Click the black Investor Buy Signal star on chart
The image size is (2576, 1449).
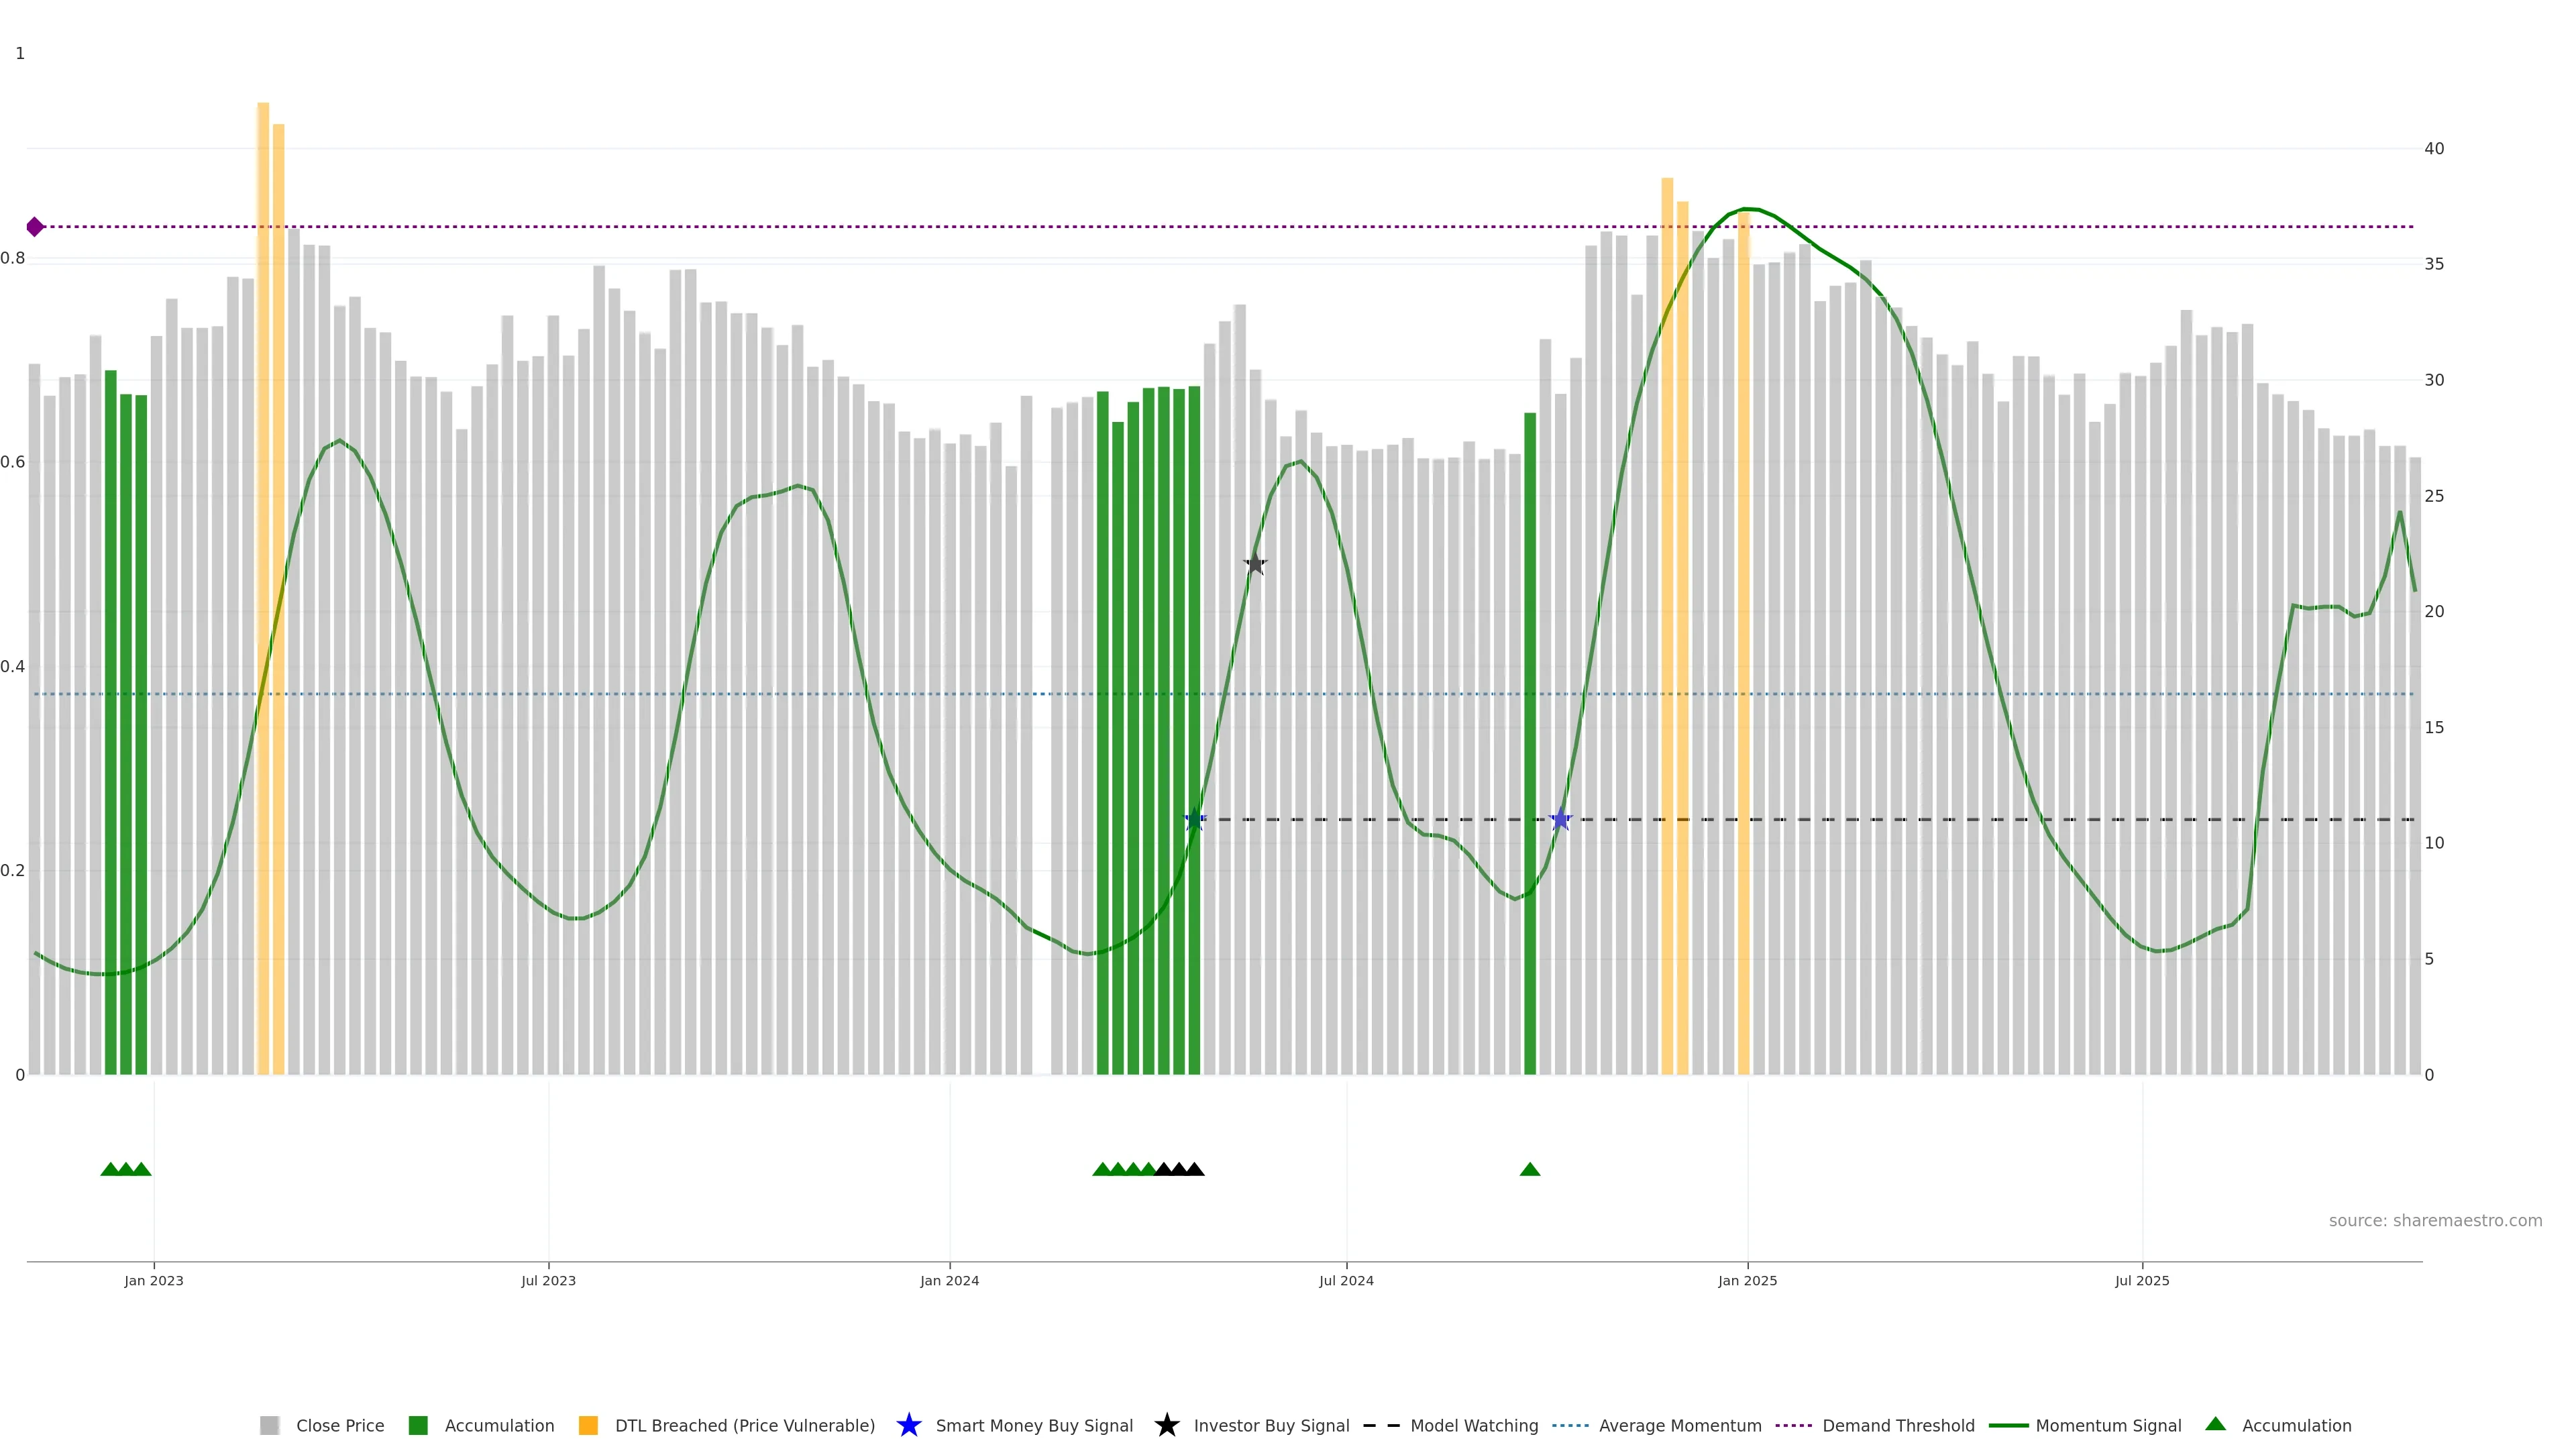click(1255, 564)
